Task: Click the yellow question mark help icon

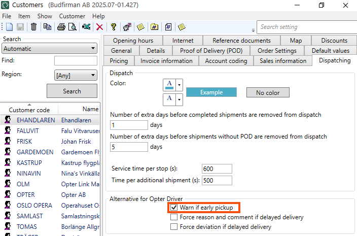Action: (114, 27)
